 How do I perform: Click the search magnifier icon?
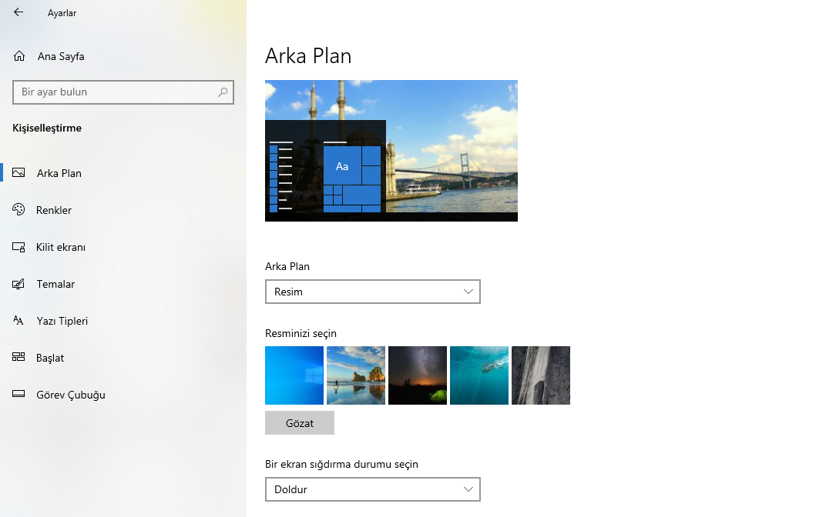coord(223,92)
